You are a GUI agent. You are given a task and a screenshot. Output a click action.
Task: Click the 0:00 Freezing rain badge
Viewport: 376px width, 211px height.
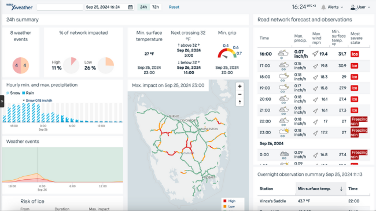tap(359, 155)
